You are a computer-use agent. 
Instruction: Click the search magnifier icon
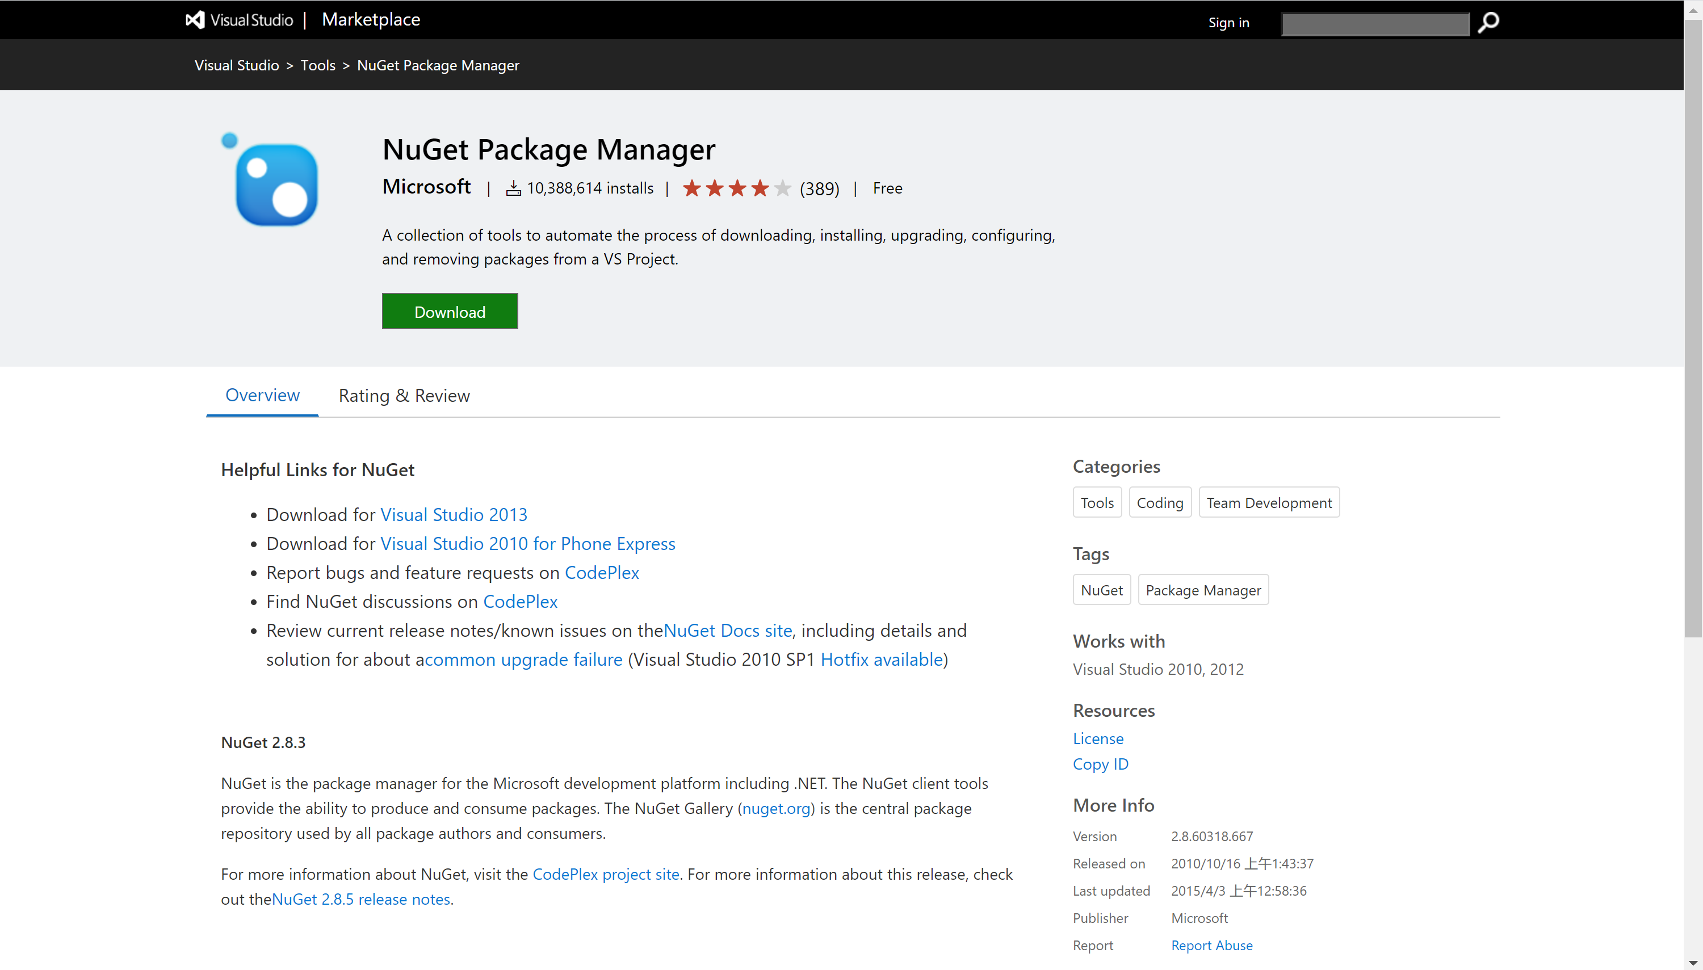tap(1488, 22)
